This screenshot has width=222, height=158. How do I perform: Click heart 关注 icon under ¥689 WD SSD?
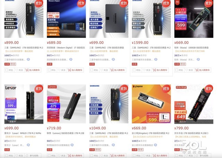coord(59,70)
